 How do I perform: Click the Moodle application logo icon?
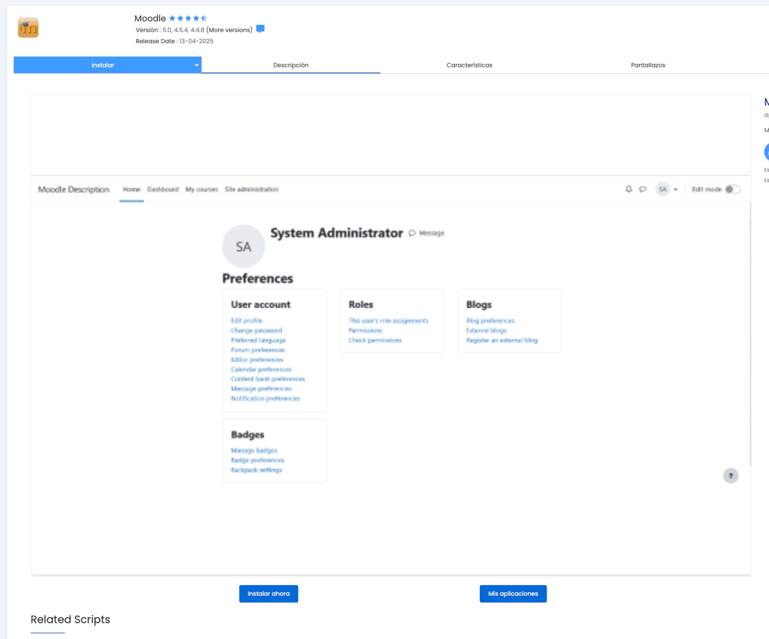[x=28, y=28]
